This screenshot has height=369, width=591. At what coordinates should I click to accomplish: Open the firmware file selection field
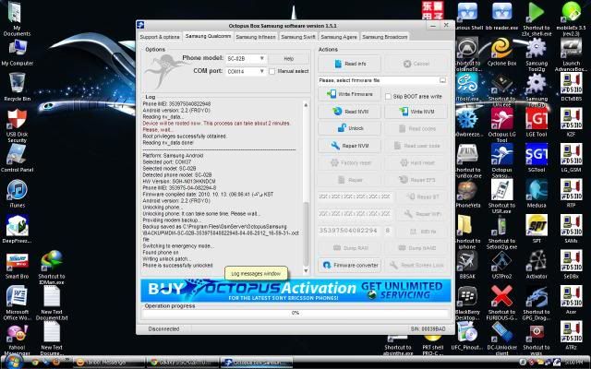tap(382, 80)
